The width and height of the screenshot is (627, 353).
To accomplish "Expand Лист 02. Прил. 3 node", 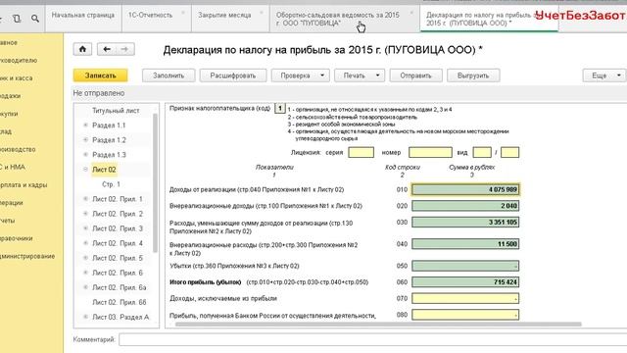I will (85, 228).
